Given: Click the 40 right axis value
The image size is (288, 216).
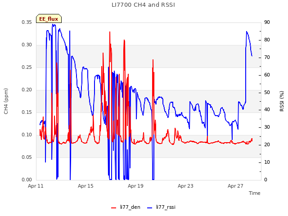Looking at the screenshot, I should [267, 110].
